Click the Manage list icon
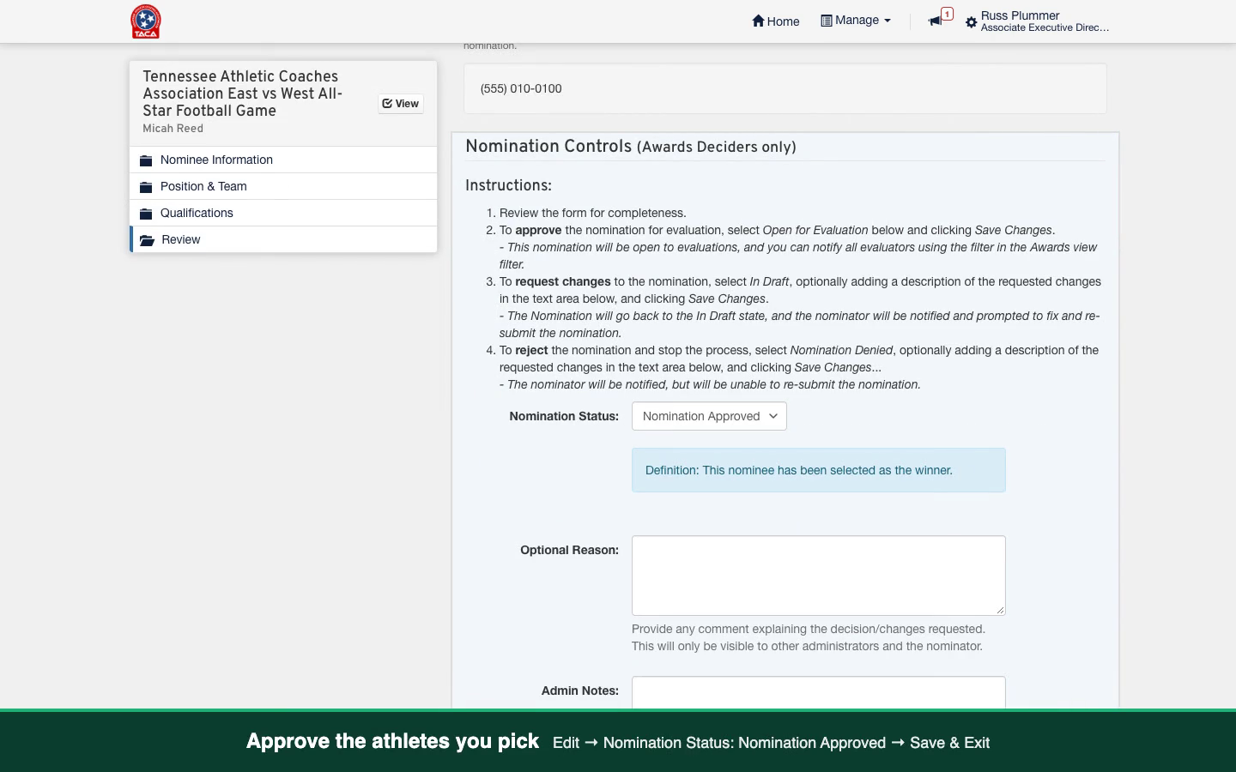 (827, 21)
